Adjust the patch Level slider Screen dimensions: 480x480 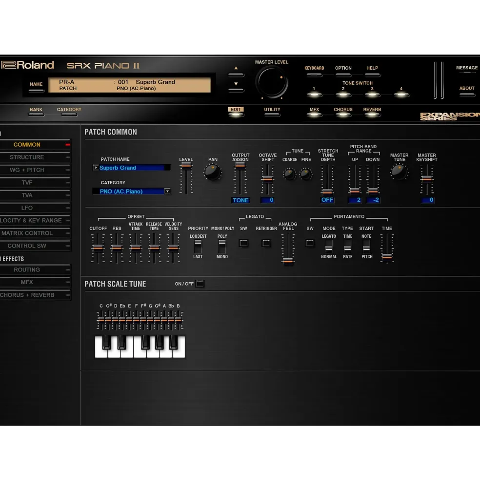tap(186, 166)
